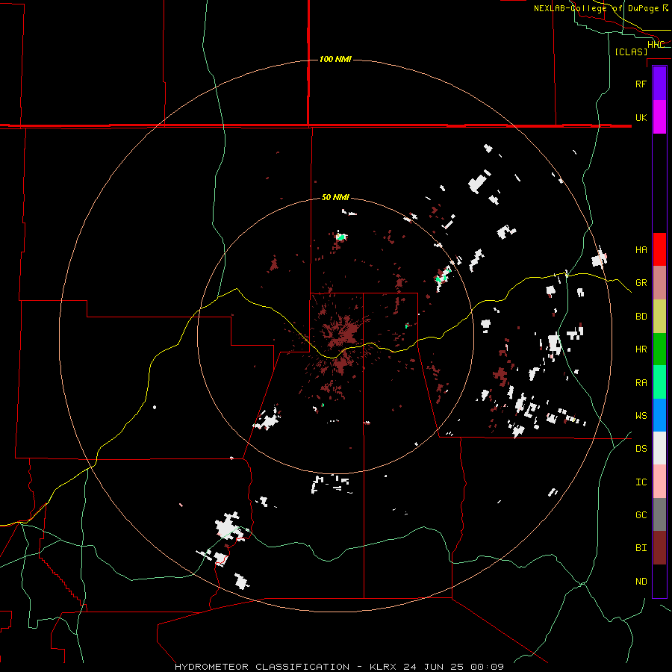Click the 00:09 timestamp text
The image size is (672, 672).
487,667
